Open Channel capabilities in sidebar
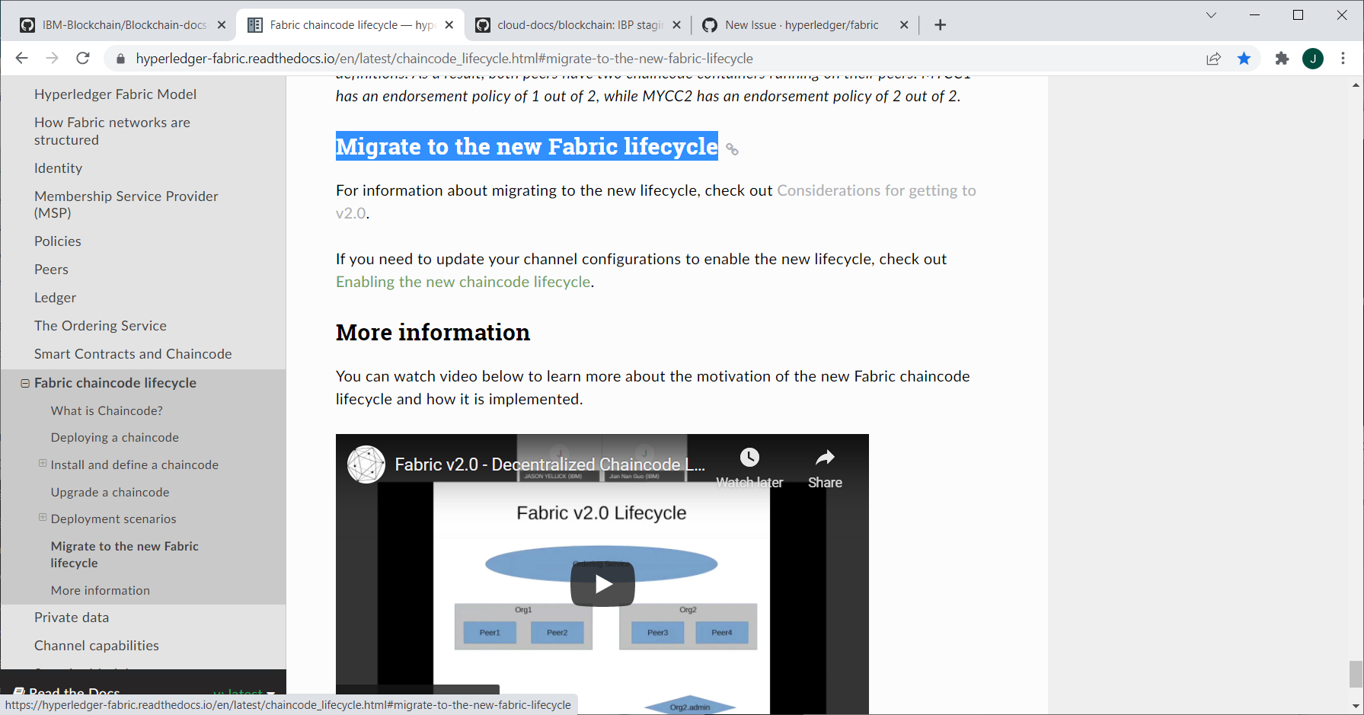1364x715 pixels. tap(96, 646)
